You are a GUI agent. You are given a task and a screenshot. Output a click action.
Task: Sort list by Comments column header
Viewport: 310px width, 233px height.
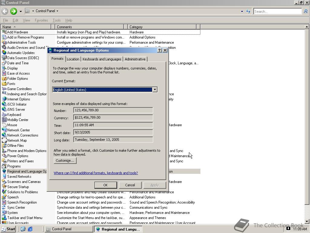[x=89, y=27]
